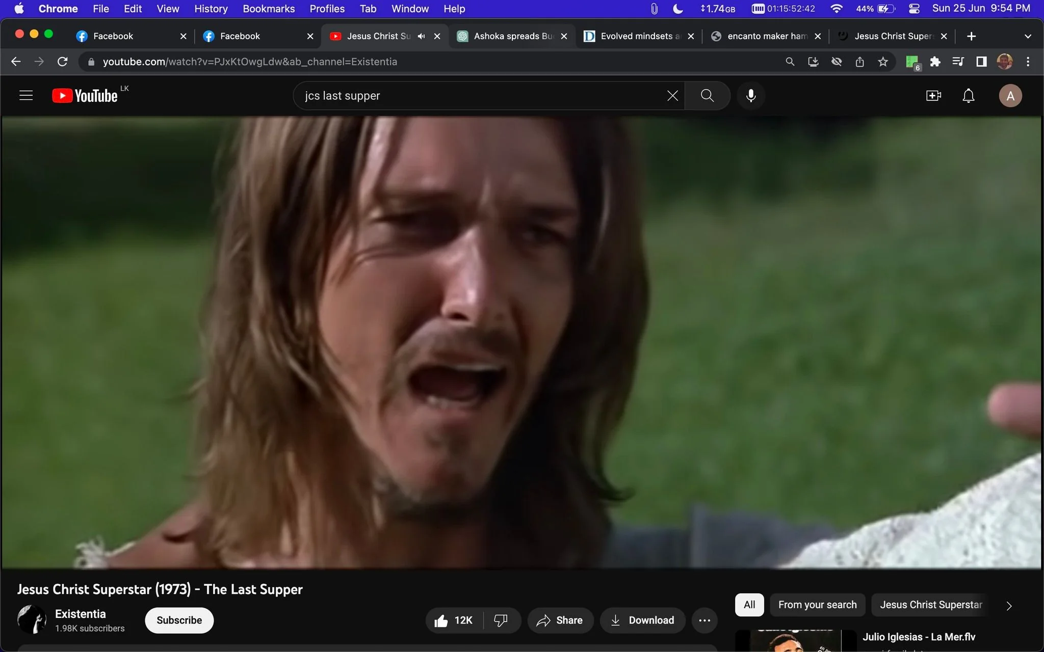Open the YouTube guide hamburger menu

[26, 95]
